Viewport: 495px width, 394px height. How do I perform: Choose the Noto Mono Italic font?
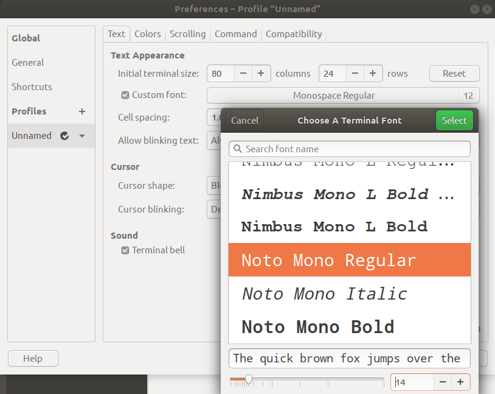point(350,294)
